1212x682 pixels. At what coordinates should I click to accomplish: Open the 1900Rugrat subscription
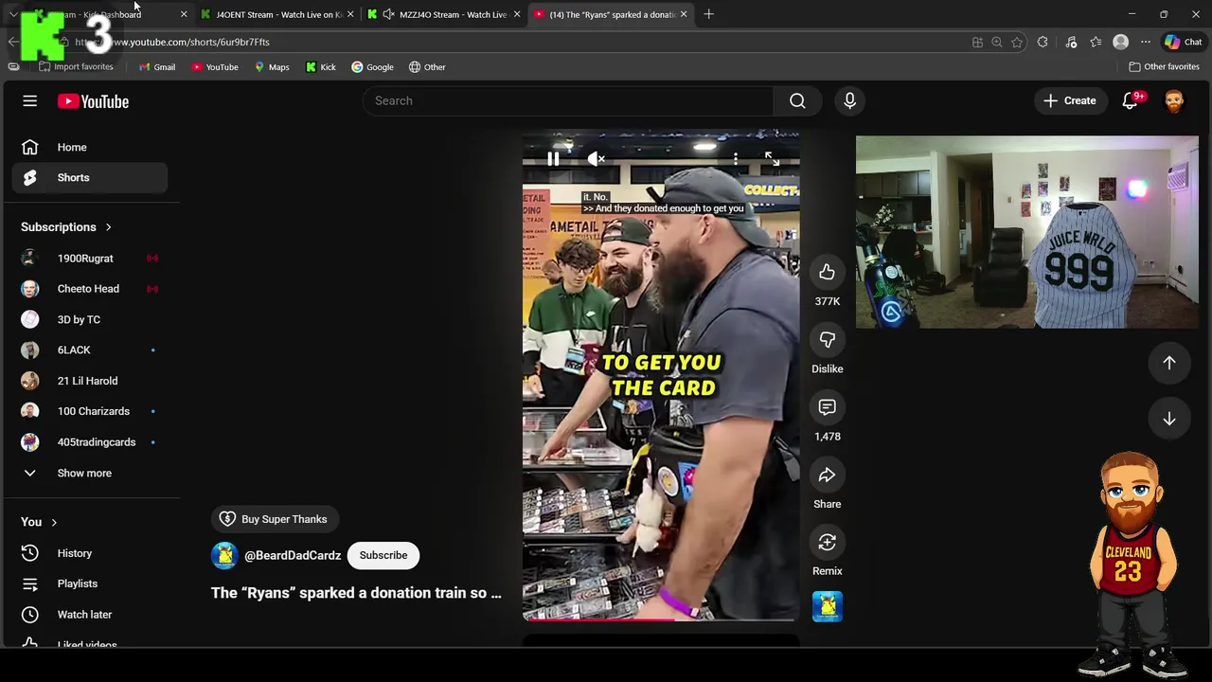[90, 259]
